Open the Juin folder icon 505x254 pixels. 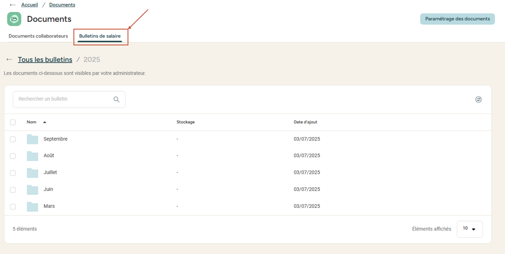click(x=33, y=190)
